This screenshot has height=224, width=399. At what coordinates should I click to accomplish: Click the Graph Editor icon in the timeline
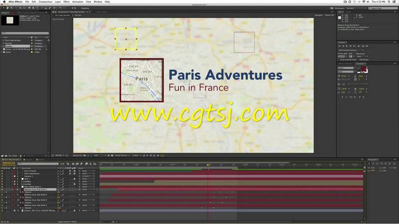95,164
